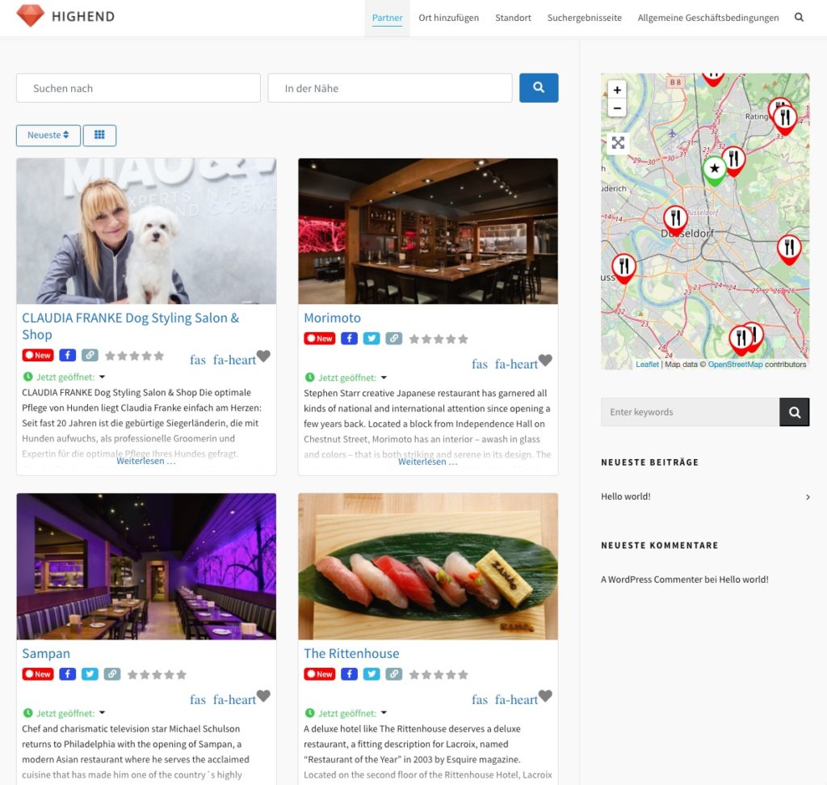Favorite the Morimoto listing heart

click(545, 361)
